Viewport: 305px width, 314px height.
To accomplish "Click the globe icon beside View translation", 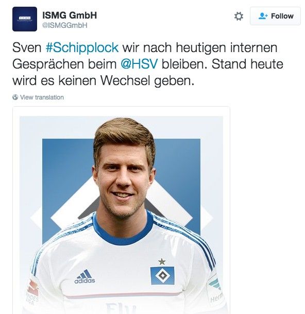I will pos(15,97).
